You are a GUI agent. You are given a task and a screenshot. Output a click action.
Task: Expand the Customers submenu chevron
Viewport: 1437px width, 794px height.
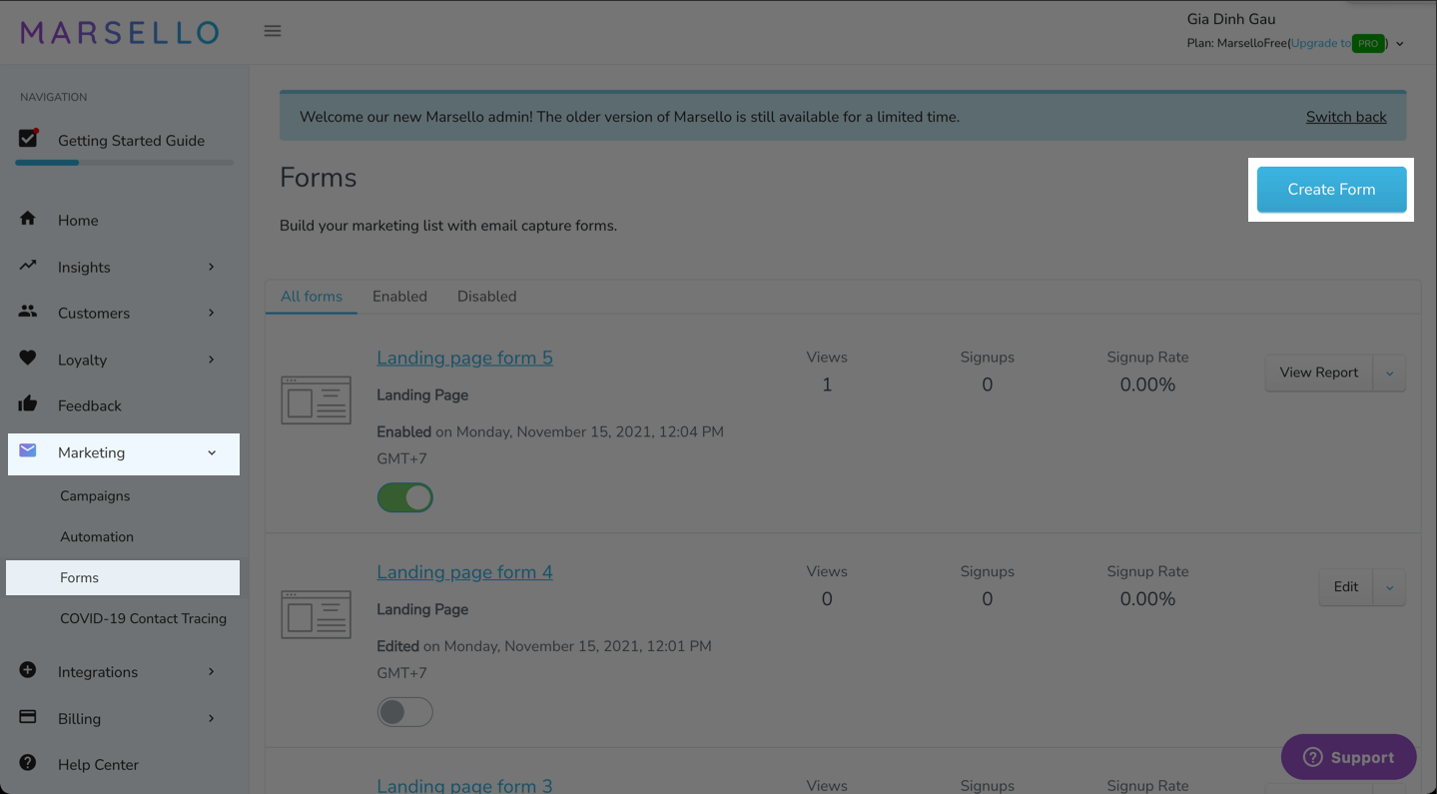click(212, 313)
